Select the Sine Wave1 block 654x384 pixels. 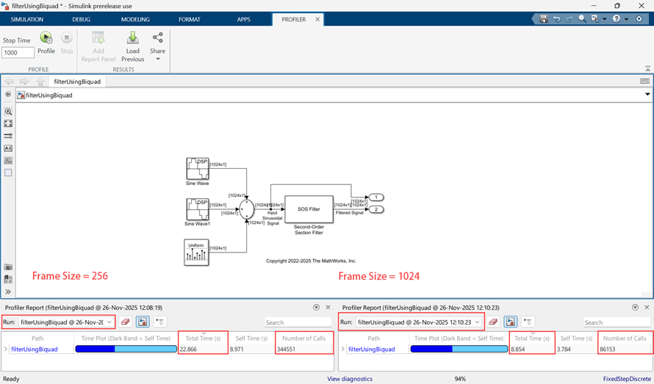pos(197,209)
